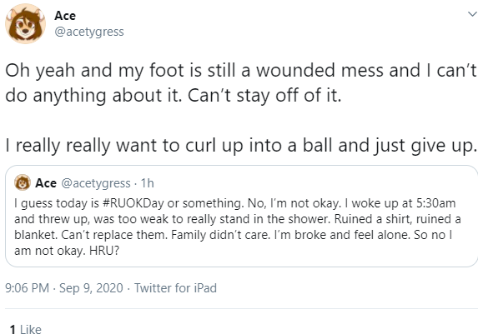Click the 'do anything about it' text line

click(174, 95)
